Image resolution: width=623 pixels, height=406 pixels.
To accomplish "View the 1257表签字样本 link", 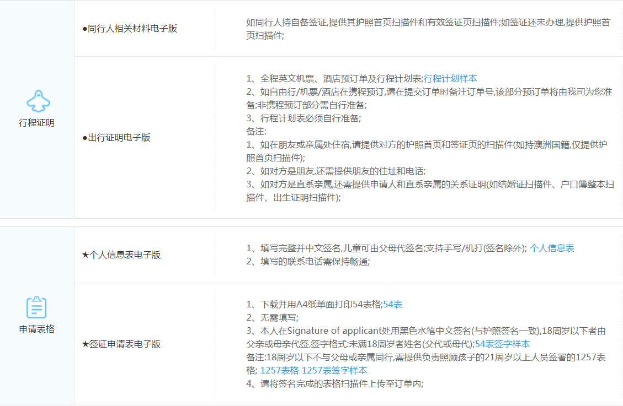I will tap(334, 371).
